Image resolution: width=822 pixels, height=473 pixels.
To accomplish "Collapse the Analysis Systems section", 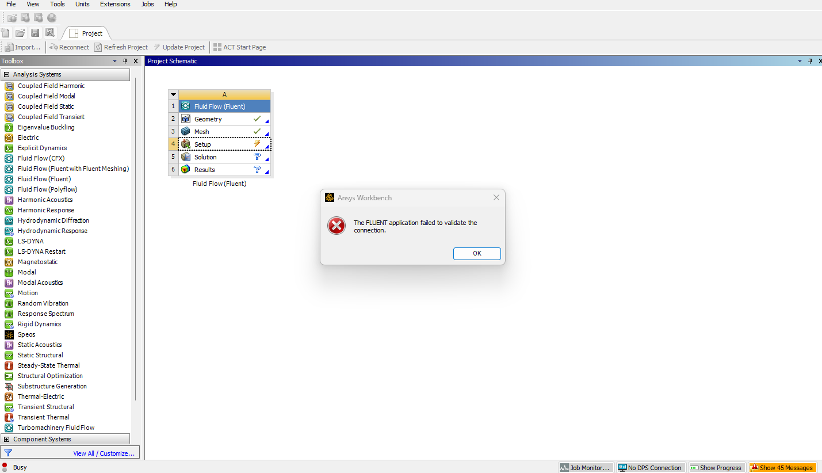I will pos(7,74).
